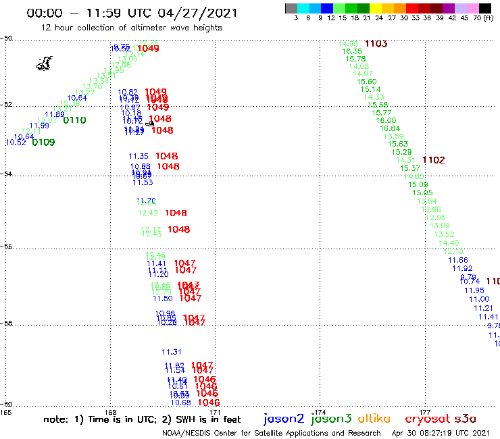Click the NOAA/NESDIS credit line

pyautogui.click(x=272, y=433)
